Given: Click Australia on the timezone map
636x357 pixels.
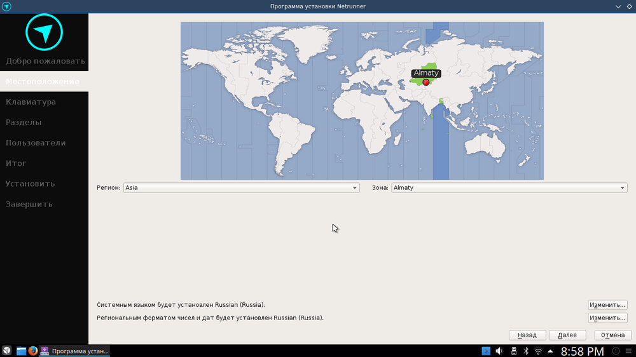Looking at the screenshot, I should 485,146.
